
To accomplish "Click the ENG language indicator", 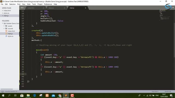I will point(157,96).
